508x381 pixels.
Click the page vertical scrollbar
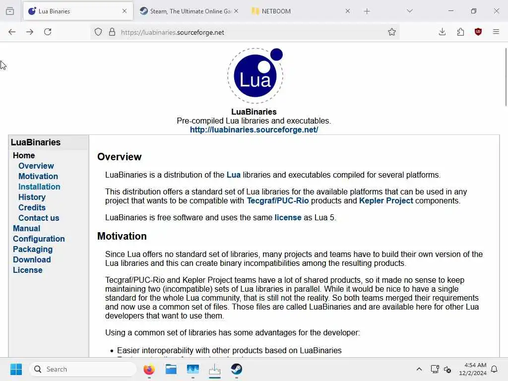[x=506, y=77]
